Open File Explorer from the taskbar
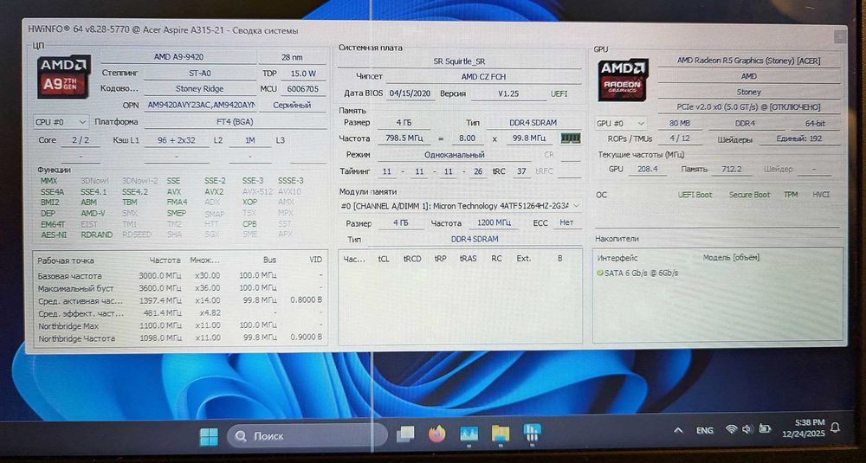 point(501,434)
